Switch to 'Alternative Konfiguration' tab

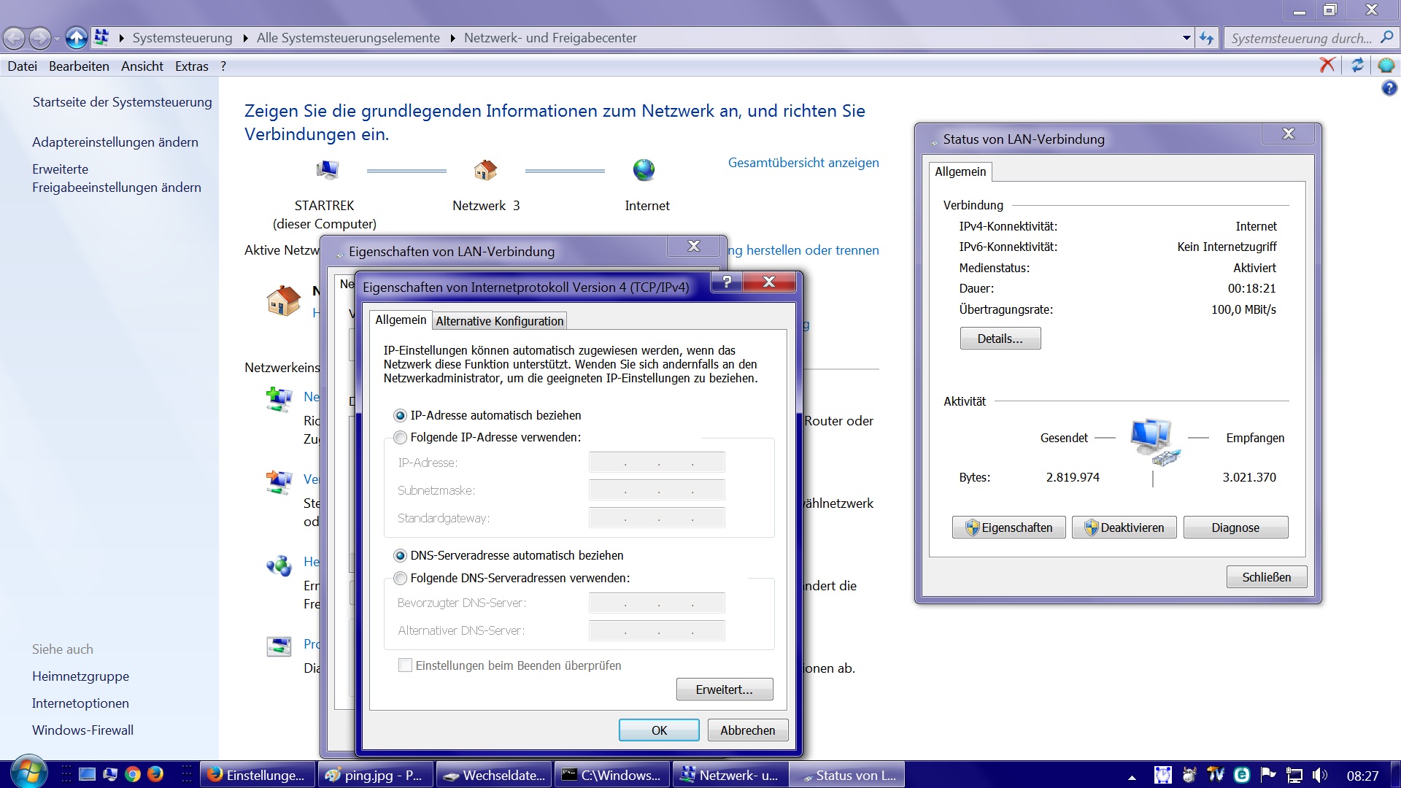pyautogui.click(x=499, y=321)
